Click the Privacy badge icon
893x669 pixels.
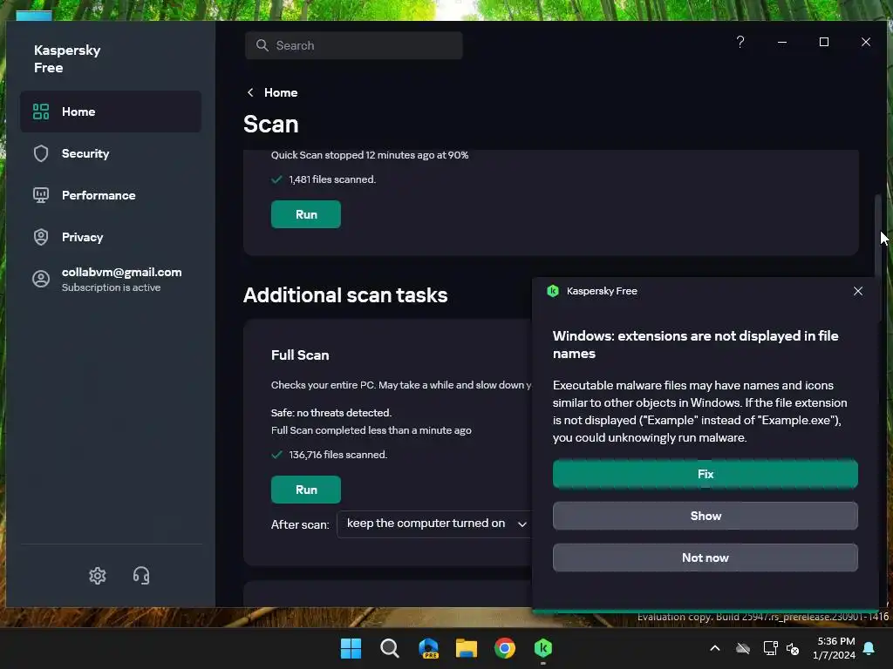(x=41, y=237)
